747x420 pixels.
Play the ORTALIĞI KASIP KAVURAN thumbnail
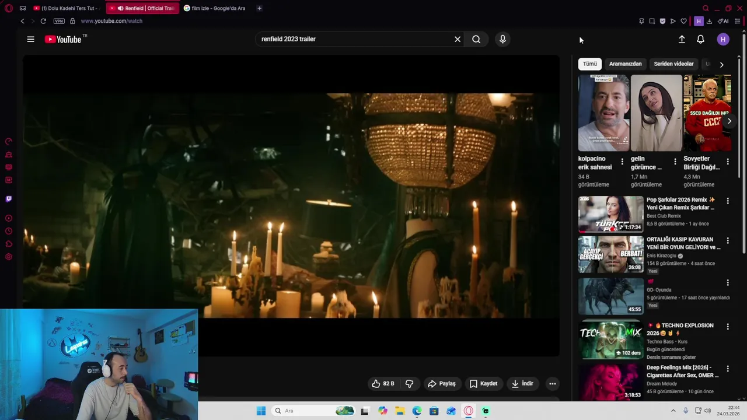610,254
